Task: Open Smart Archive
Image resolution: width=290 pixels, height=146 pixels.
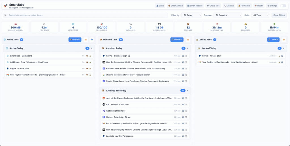Action: point(175,6)
